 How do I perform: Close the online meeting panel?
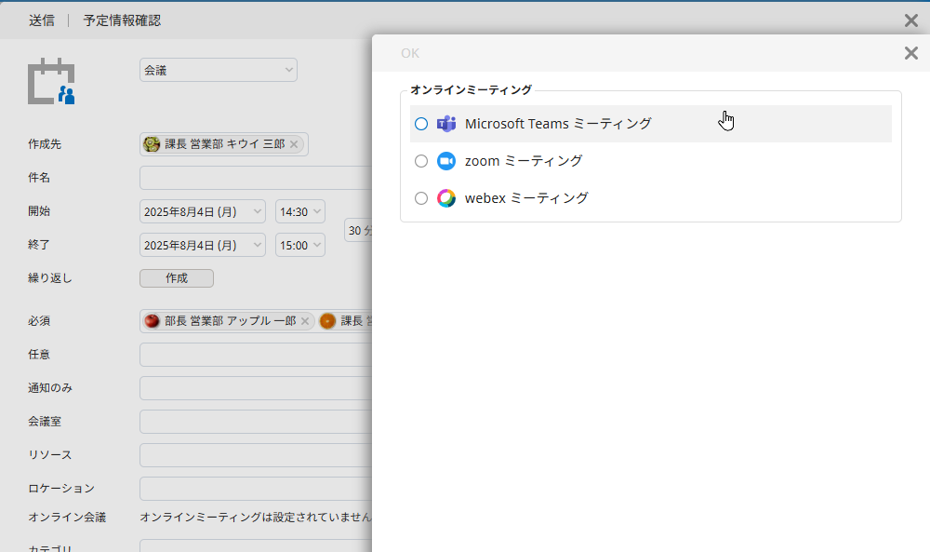point(911,53)
